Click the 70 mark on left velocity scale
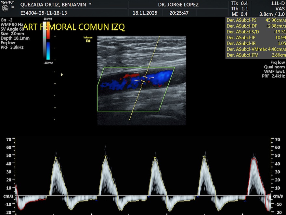Screen dimensions: 286x215 coord(9,139)
